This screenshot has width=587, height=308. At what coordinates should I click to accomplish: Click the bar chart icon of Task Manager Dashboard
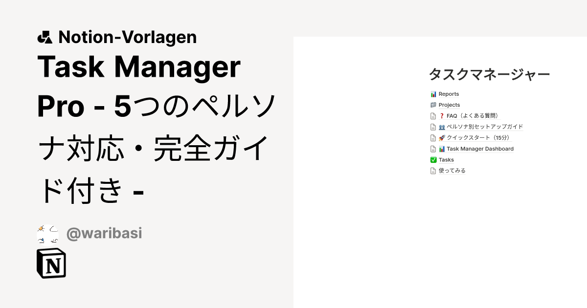click(442, 149)
